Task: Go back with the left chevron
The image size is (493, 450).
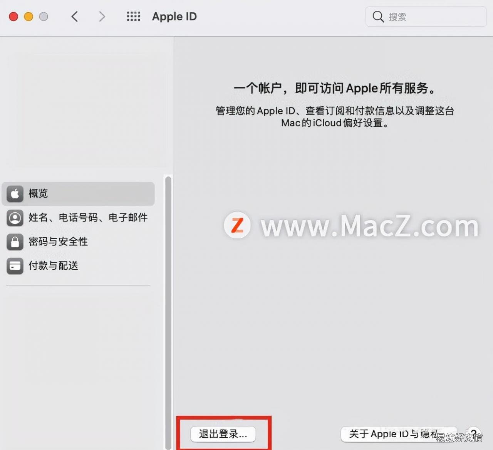Action: [x=75, y=17]
